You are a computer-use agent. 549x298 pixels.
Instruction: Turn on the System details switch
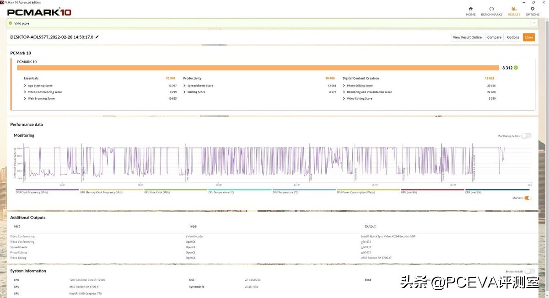pyautogui.click(x=529, y=271)
